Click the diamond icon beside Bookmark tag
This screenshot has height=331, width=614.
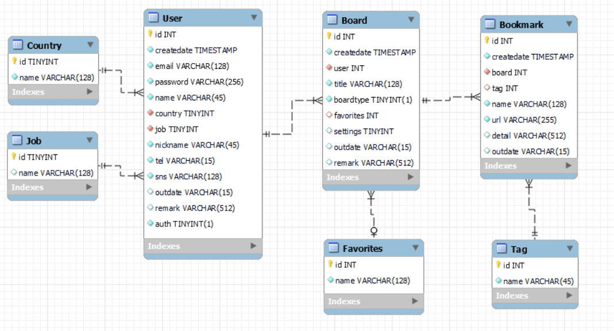487,88
